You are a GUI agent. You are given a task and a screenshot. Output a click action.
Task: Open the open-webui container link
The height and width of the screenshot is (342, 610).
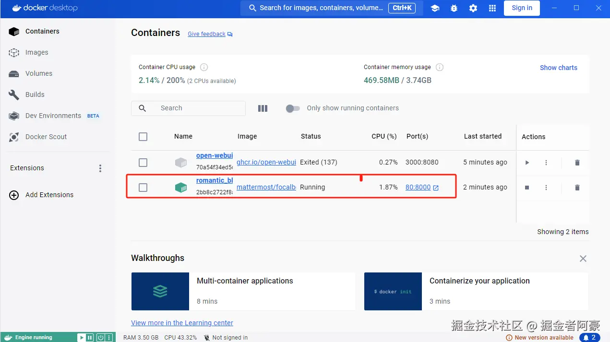215,155
